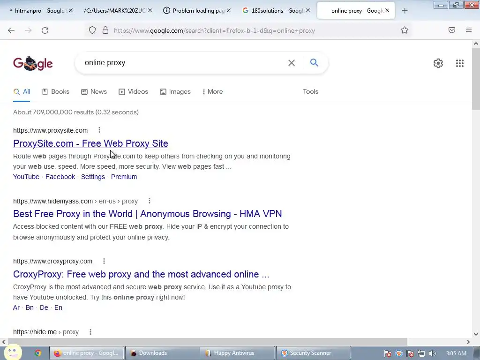This screenshot has width=480, height=360.
Task: Open options for hide.me result
Action: (x=90, y=332)
